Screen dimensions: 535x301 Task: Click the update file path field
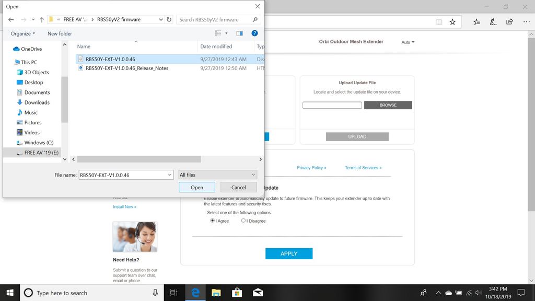(332, 105)
